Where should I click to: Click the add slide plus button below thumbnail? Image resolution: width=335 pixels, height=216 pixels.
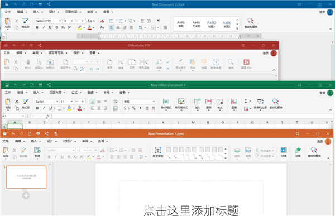click(26, 195)
